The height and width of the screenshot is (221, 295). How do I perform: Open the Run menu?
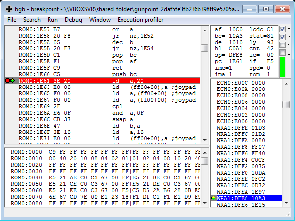(52, 20)
